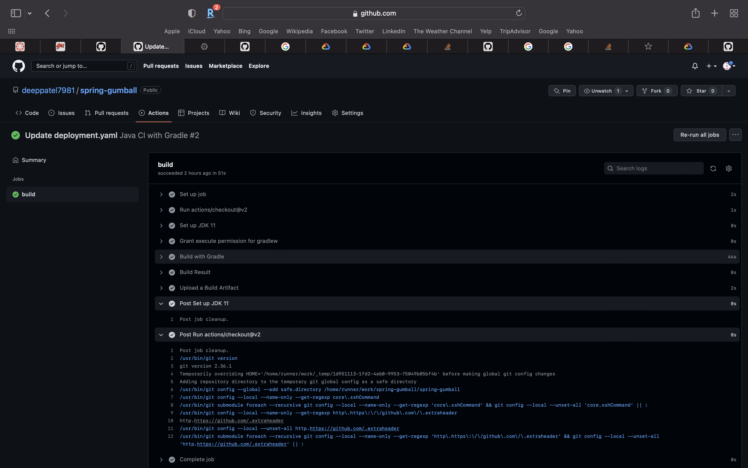Screen dimensions: 748x468
Task: Open Safari share sheet icon
Action: click(696, 13)
